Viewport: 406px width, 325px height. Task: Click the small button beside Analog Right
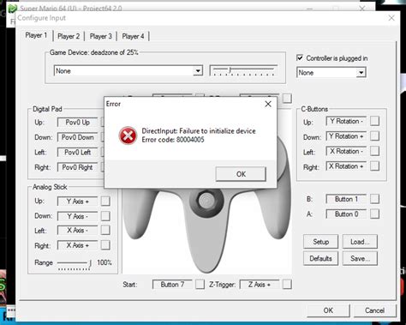pyautogui.click(x=105, y=245)
